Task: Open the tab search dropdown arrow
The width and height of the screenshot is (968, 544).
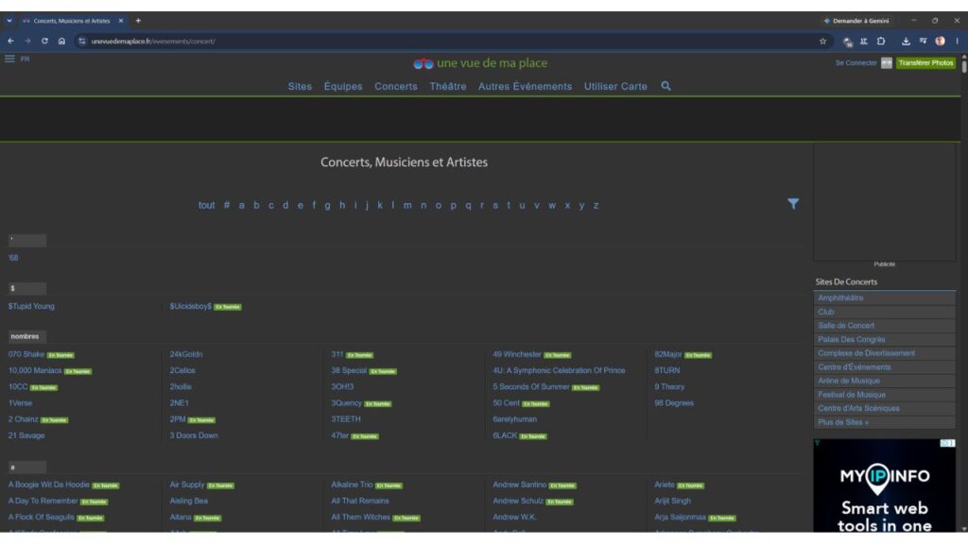Action: (x=9, y=21)
